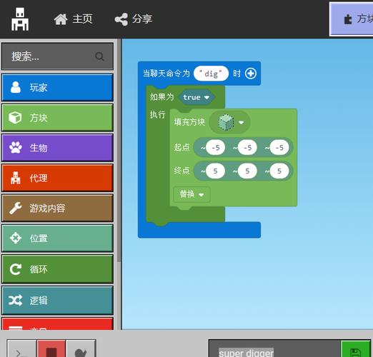Click the stop button in bottom bar
Image resolution: width=373 pixels, height=357 pixels.
point(51,348)
